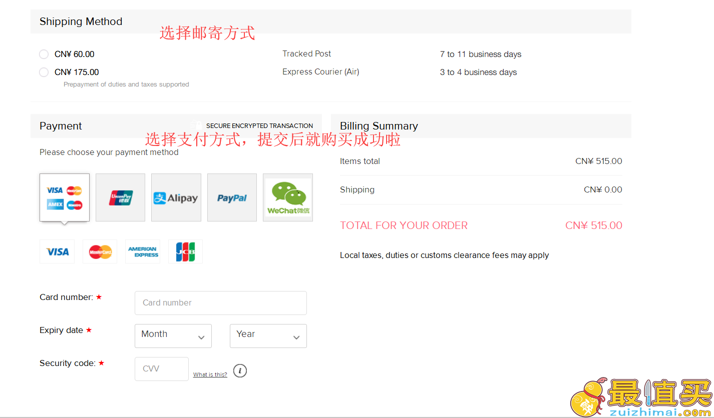The width and height of the screenshot is (714, 418).
Task: Click the 'Express Courier (Air)' shipping label
Action: (x=321, y=72)
